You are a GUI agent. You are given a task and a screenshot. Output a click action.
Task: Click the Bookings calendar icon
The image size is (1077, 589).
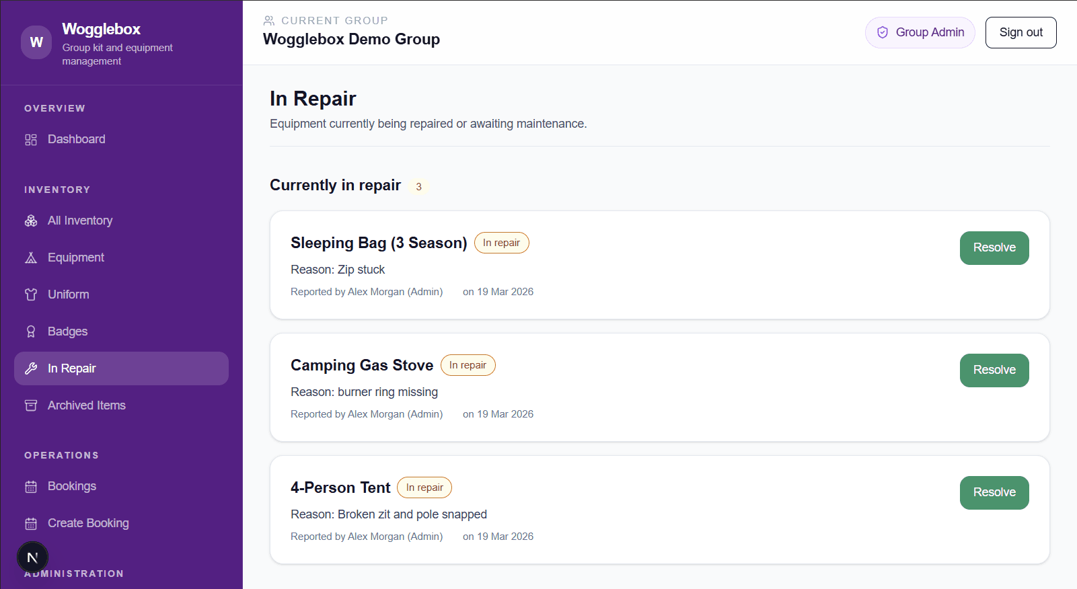coord(31,485)
